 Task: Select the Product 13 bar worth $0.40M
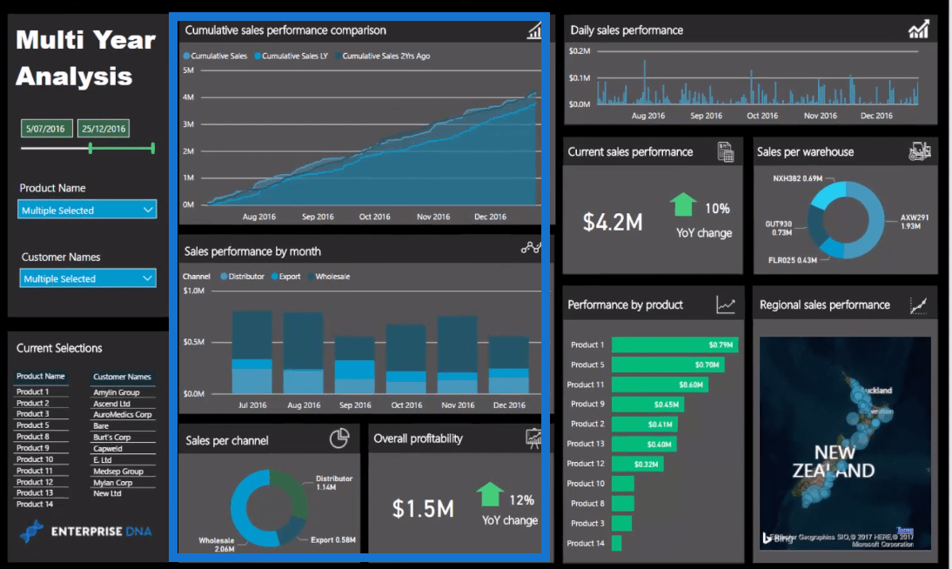[x=644, y=444]
